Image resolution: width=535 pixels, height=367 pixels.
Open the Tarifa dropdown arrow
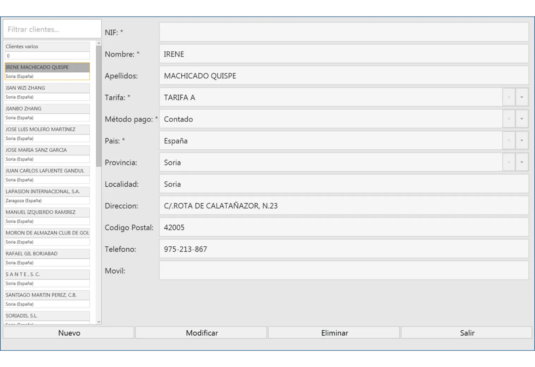pos(522,97)
